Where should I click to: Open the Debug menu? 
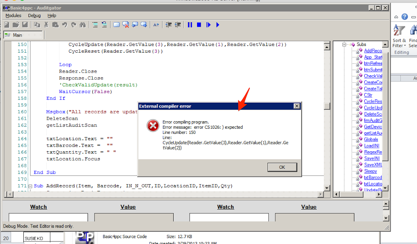[x=34, y=16]
